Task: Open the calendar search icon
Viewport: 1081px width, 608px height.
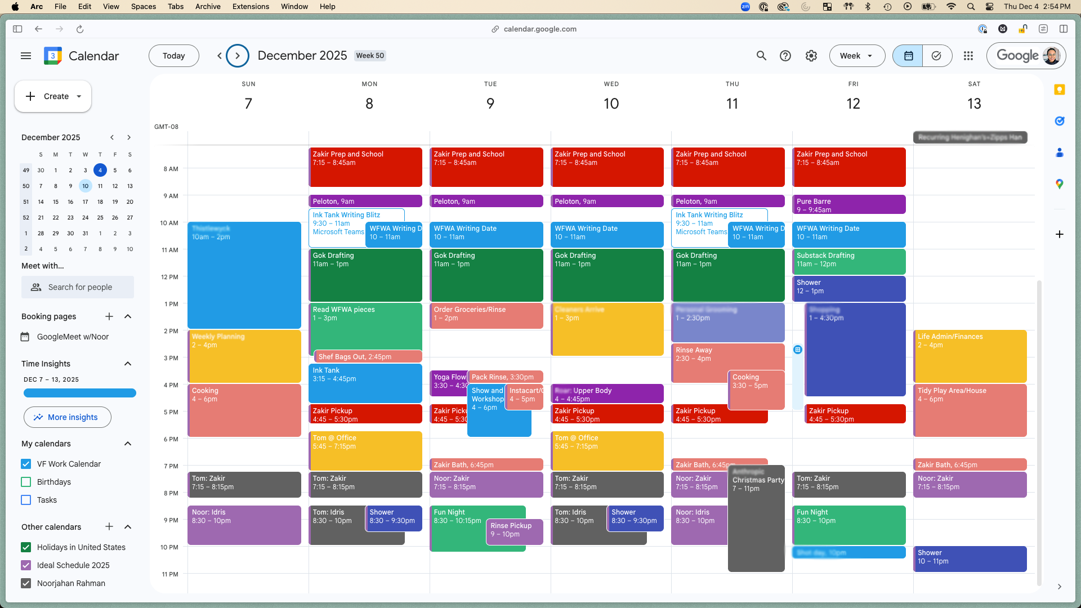Action: pos(761,56)
